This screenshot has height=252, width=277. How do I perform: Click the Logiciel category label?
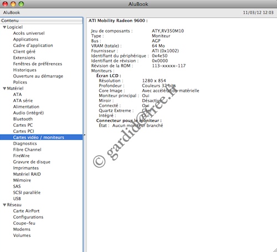point(15,27)
